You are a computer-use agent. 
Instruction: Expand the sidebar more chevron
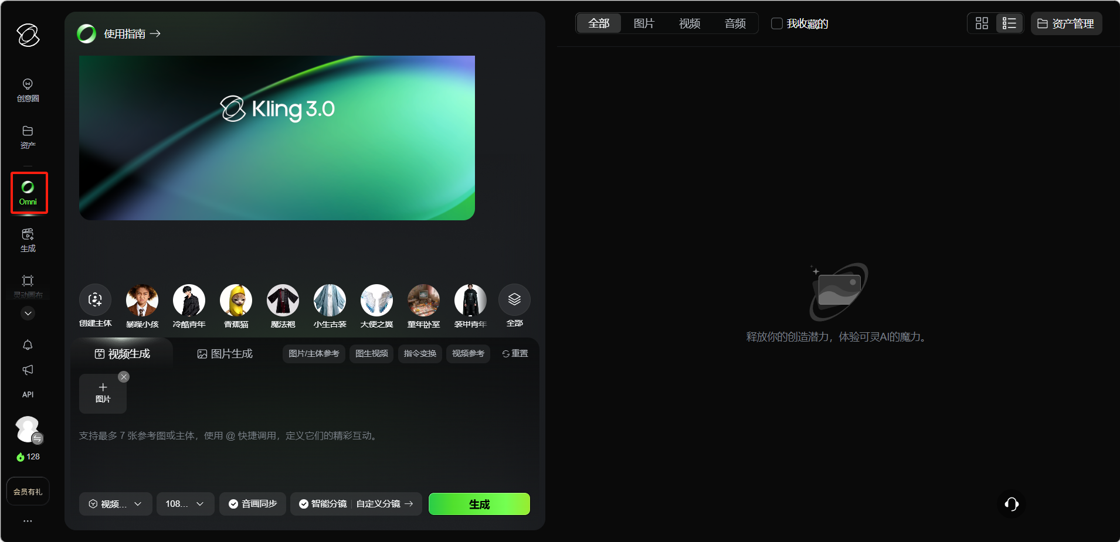(28, 313)
